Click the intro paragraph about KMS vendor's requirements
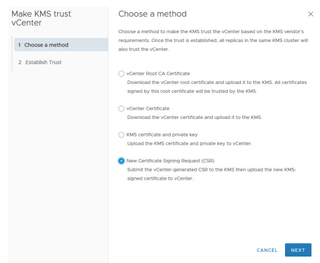 [213, 40]
